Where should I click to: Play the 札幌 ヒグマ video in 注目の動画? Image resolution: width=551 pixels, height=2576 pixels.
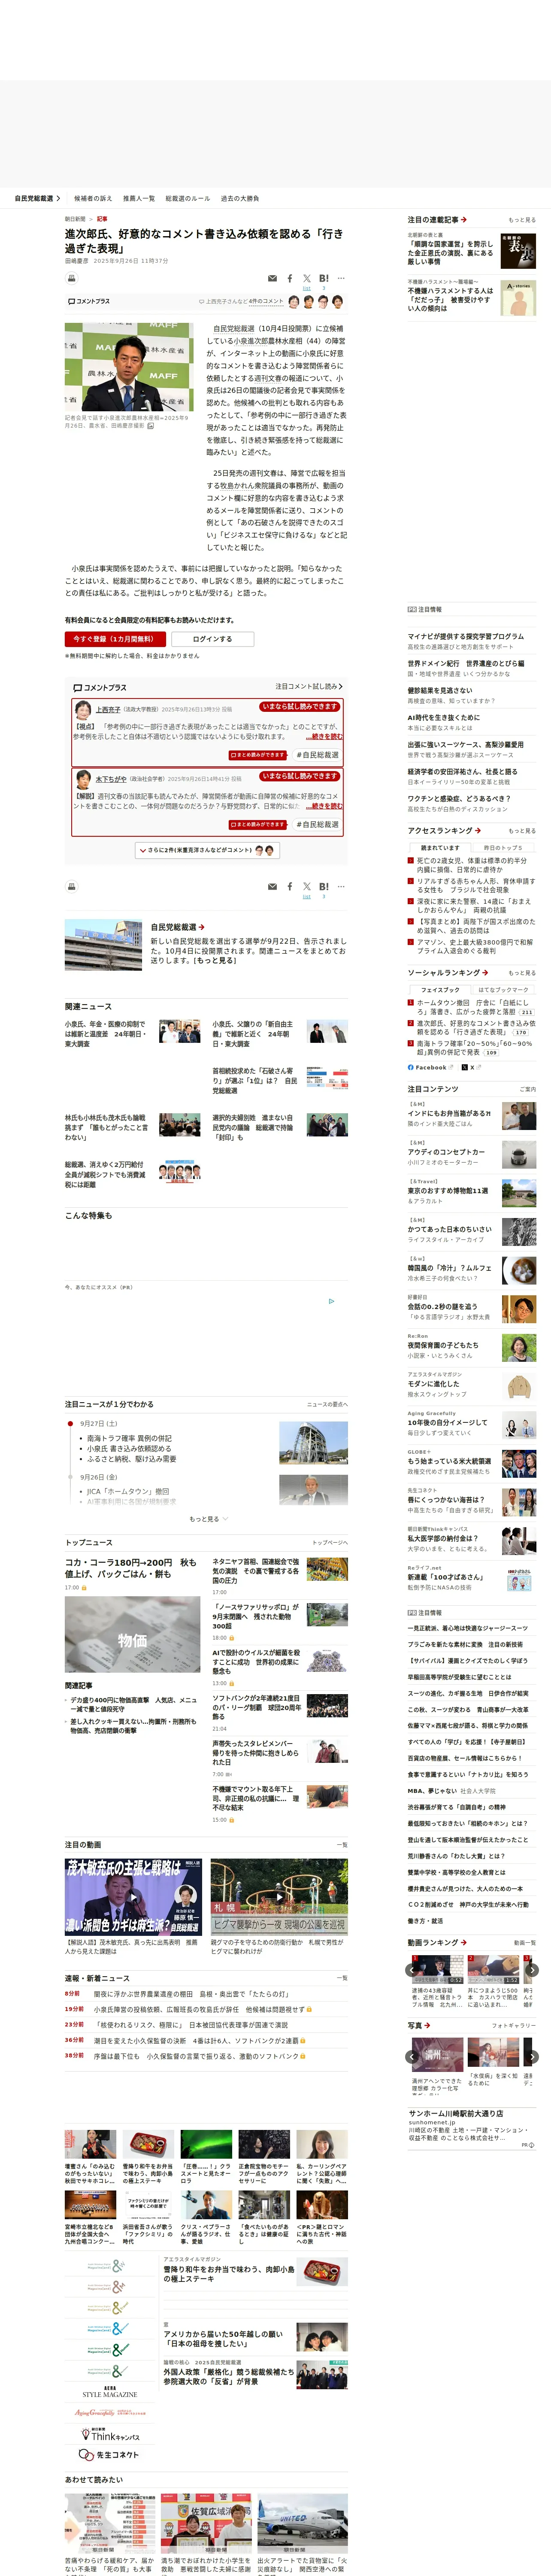pos(279,1896)
